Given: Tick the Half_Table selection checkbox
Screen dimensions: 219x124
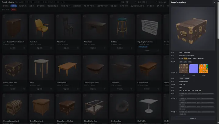Looking at the screenshot, I should pyautogui.click(x=138, y=96).
